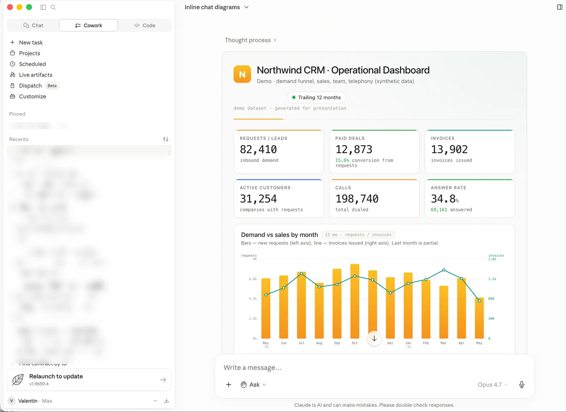Viewport: 566px width, 412px height.
Task: Toggle the left sidebar panel icon
Action: click(x=43, y=7)
